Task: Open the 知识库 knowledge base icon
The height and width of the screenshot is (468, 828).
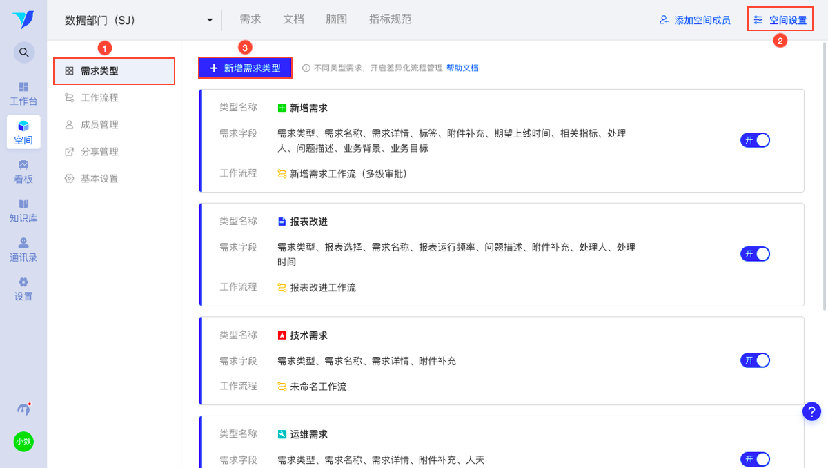Action: [x=23, y=211]
